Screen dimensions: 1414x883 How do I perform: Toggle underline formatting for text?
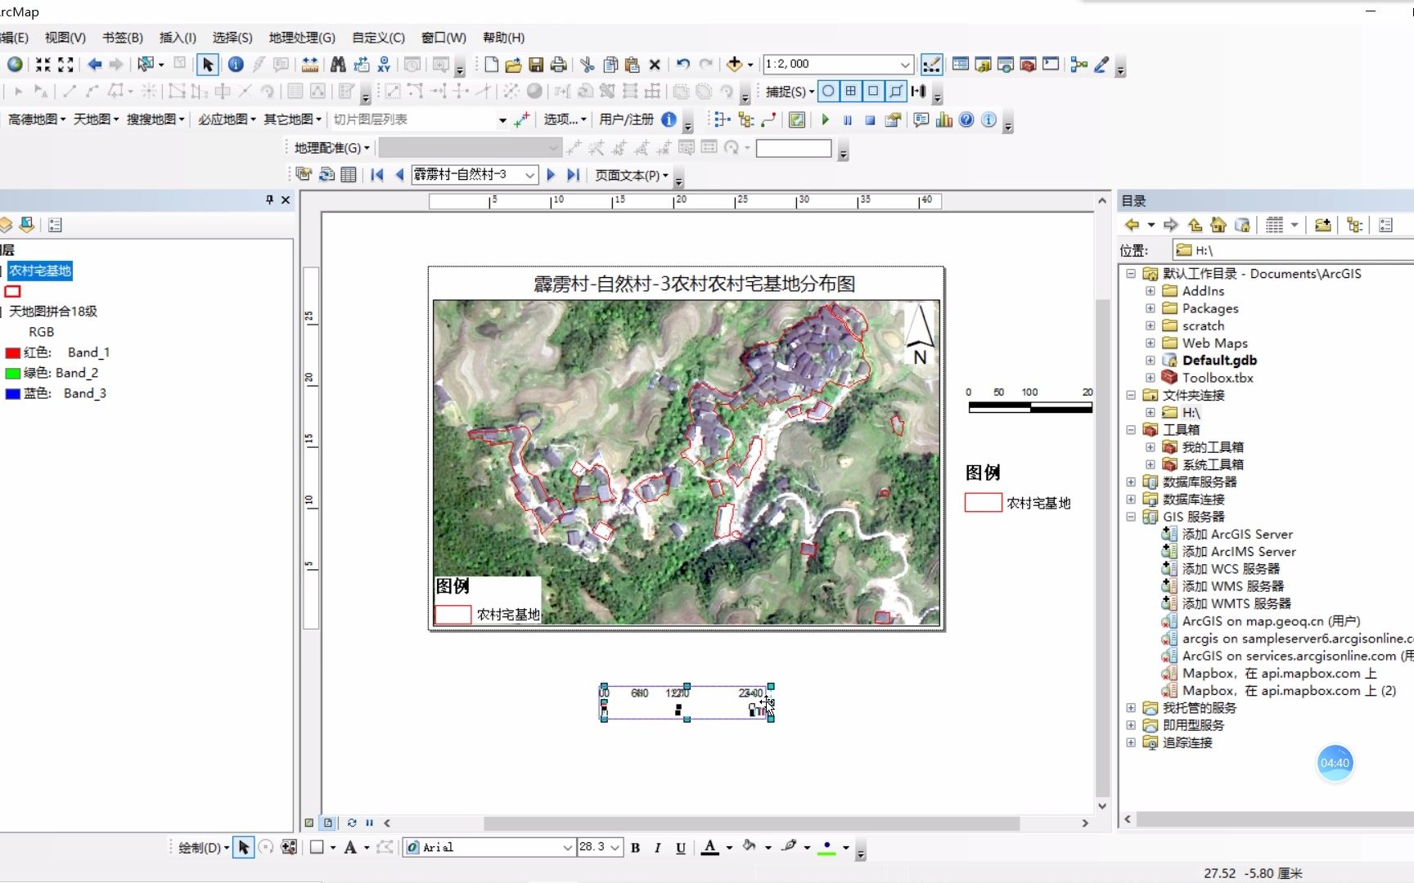(680, 848)
